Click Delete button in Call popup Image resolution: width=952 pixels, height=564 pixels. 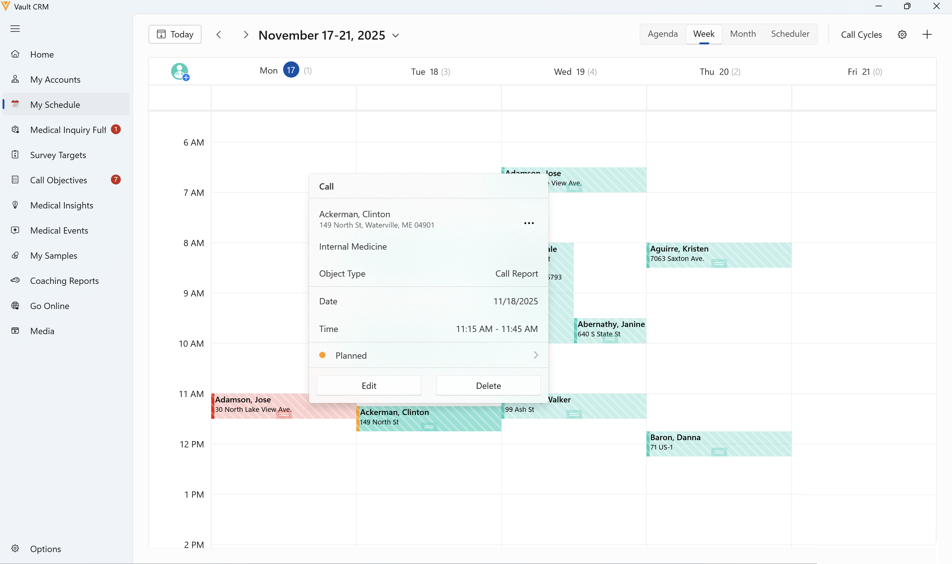pos(488,385)
